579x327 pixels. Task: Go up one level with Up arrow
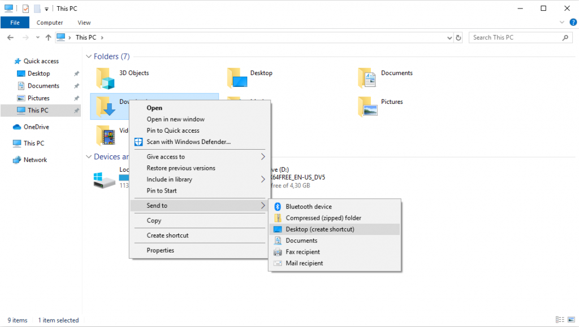point(49,38)
